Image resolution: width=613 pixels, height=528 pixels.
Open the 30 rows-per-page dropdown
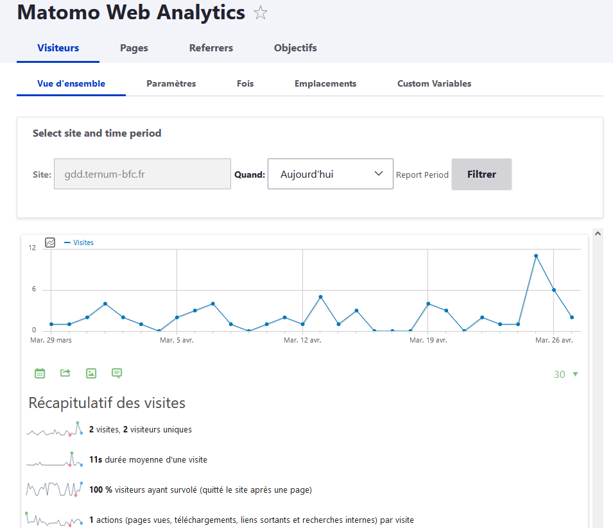pyautogui.click(x=559, y=374)
